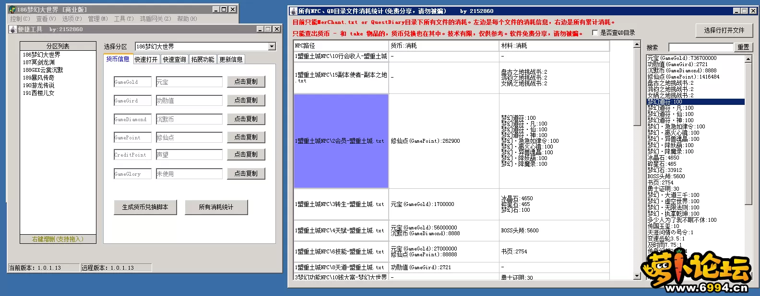The image size is (760, 296).
Task: Click the 修仙点 currency name field
Action: tap(189, 137)
